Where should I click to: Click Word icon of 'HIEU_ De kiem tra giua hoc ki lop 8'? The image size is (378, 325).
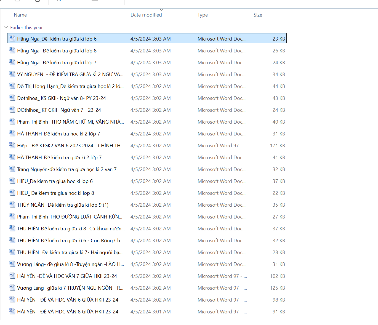click(x=12, y=193)
